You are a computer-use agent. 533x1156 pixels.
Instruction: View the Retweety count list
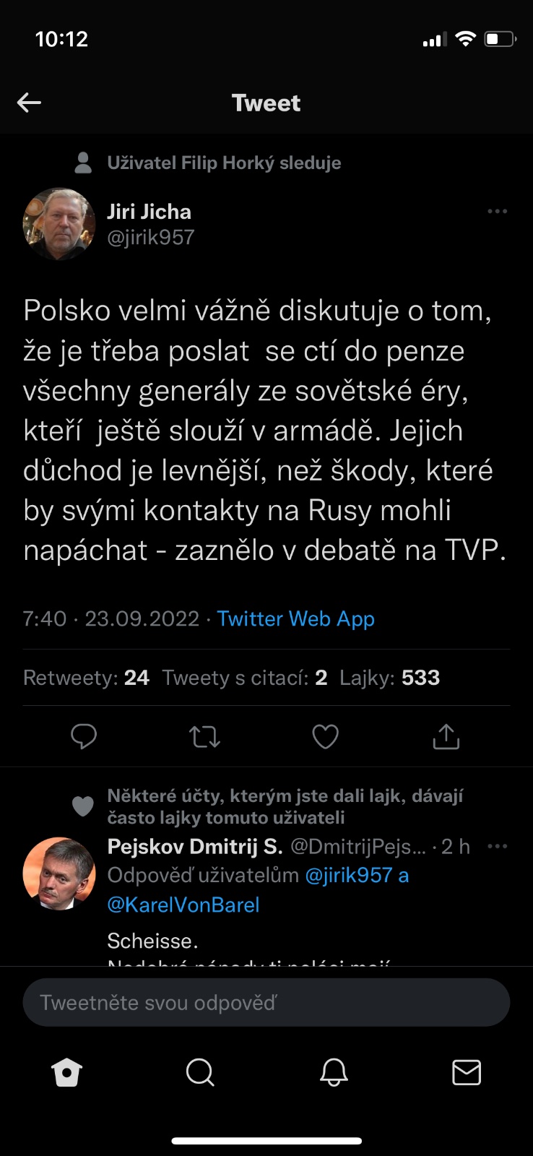[x=86, y=678]
